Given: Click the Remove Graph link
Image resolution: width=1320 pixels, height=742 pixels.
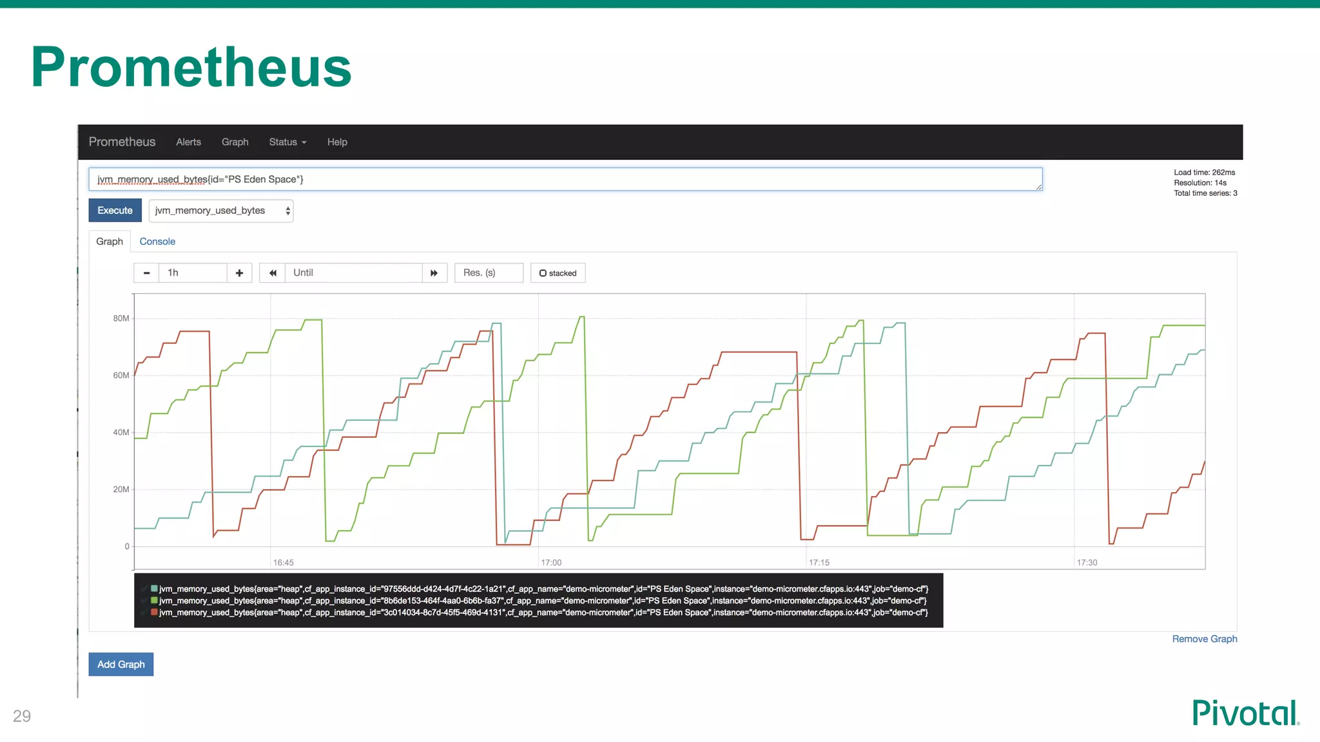Looking at the screenshot, I should click(1204, 639).
